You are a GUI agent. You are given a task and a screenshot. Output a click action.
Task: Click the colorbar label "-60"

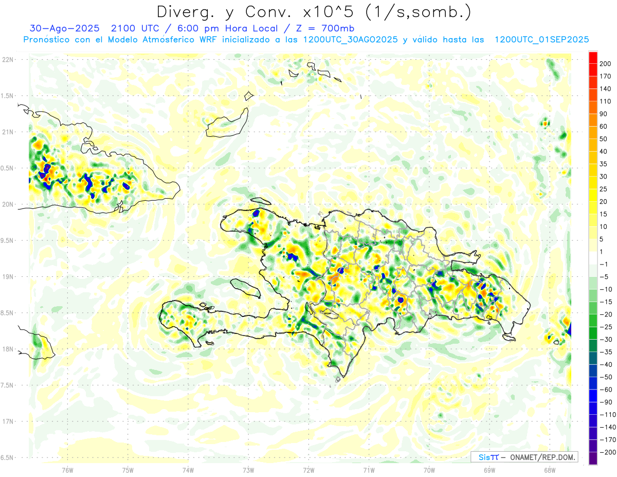pos(606,390)
